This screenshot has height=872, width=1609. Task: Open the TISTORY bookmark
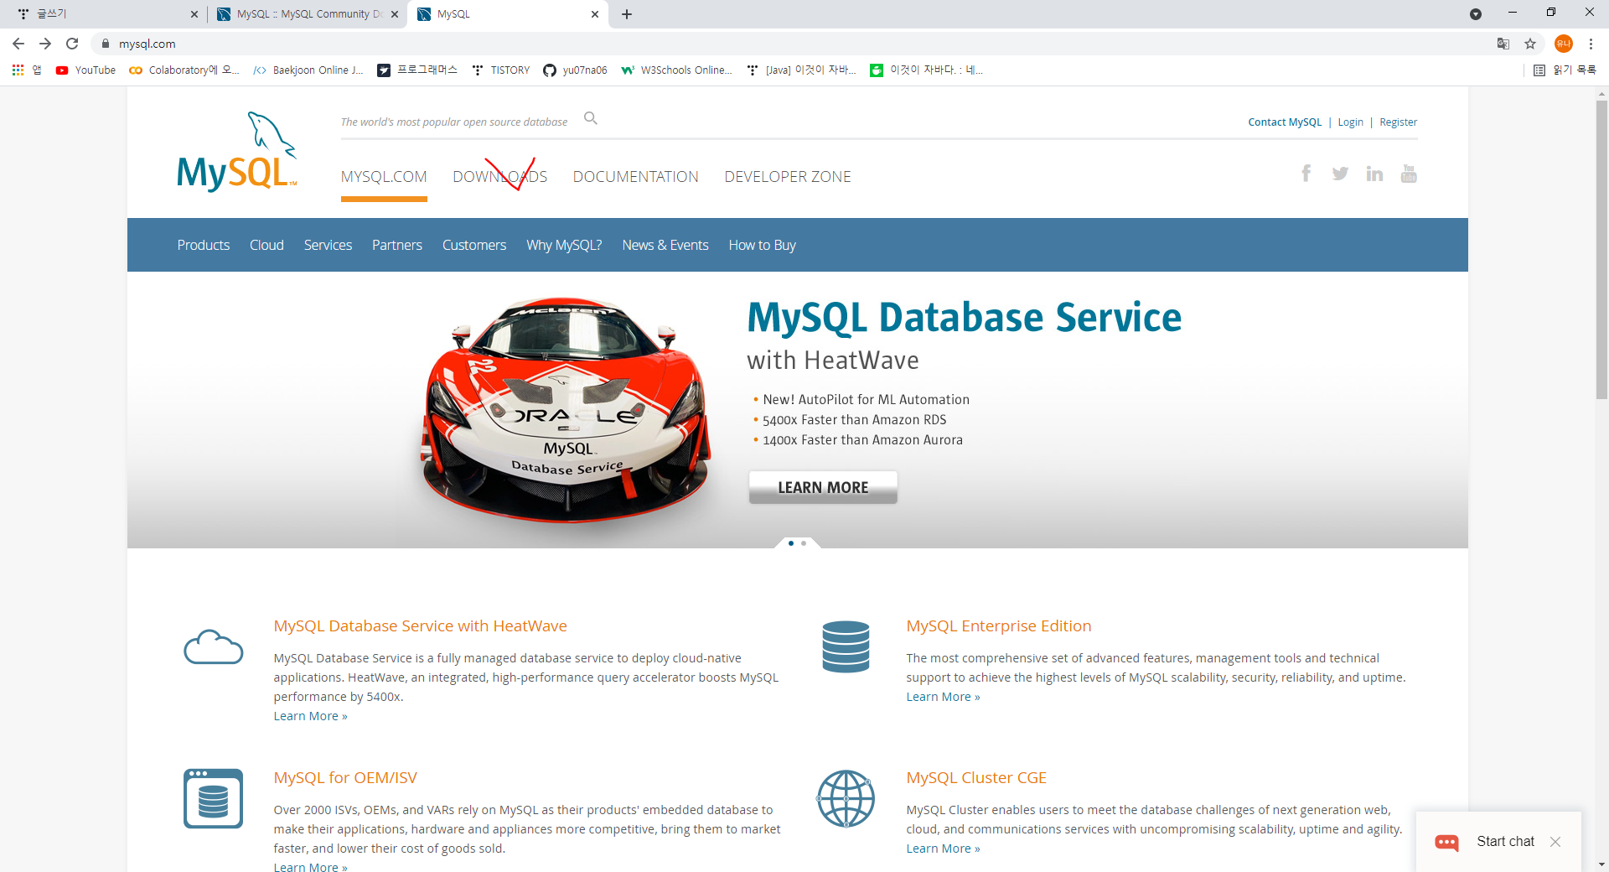pos(500,70)
